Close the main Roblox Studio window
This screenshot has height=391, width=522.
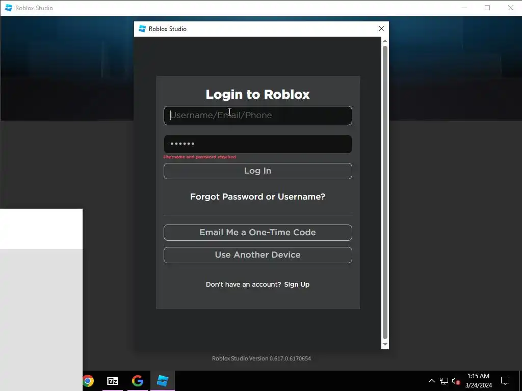click(511, 8)
